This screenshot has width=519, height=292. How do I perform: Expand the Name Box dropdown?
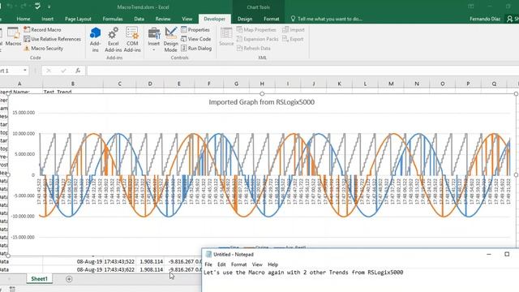pyautogui.click(x=25, y=71)
